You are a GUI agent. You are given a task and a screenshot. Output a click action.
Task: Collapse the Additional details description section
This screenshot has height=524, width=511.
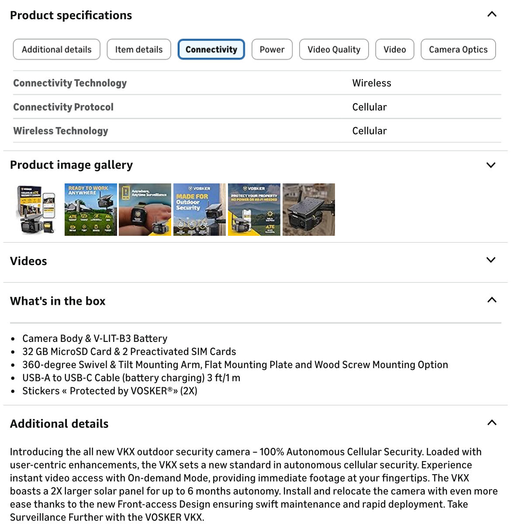(491, 423)
